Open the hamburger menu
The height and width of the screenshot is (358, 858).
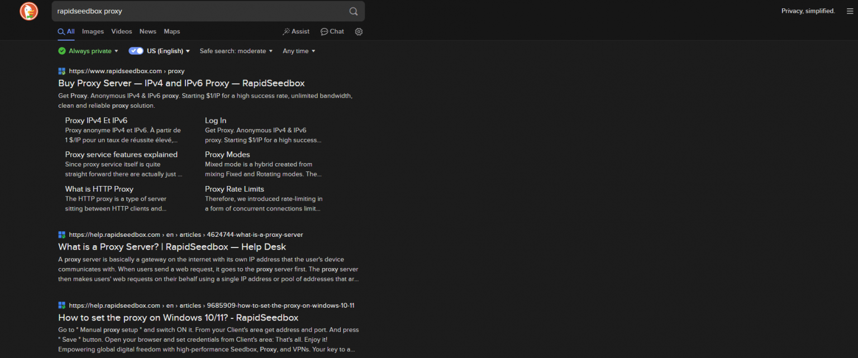coord(850,11)
